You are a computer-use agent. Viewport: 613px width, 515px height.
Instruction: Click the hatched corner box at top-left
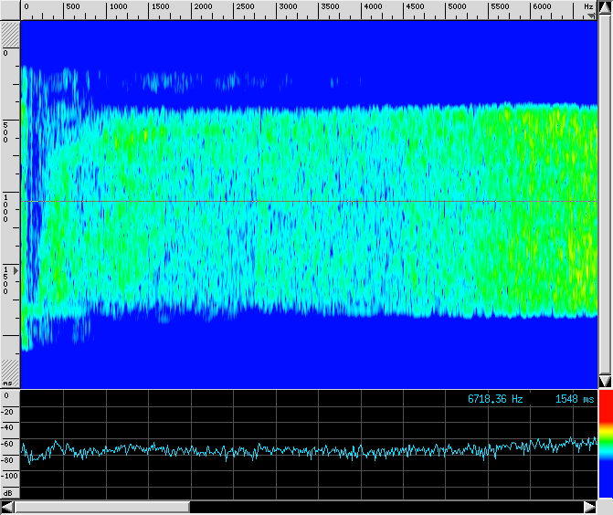(10, 33)
